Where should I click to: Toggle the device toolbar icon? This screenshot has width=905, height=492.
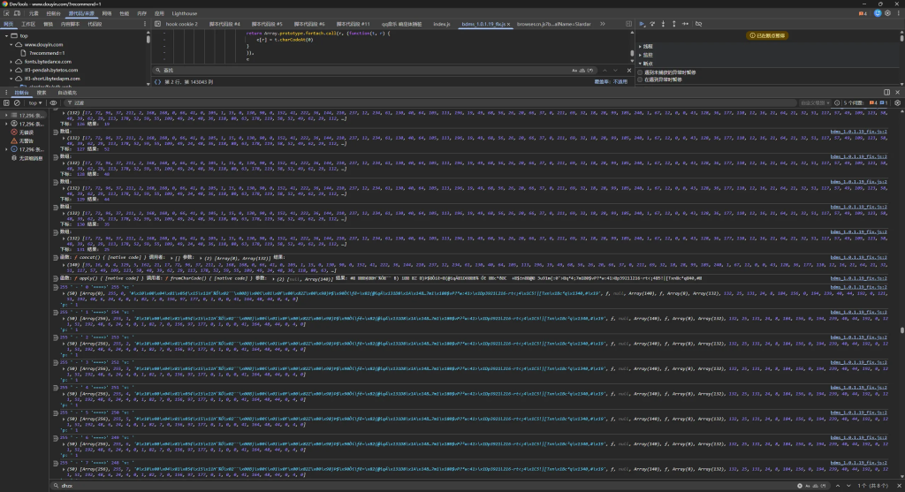pyautogui.click(x=19, y=15)
